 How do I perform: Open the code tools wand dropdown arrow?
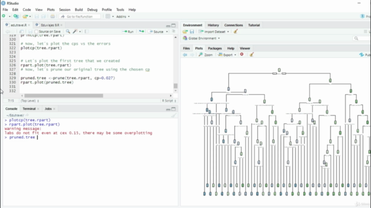click(80, 32)
